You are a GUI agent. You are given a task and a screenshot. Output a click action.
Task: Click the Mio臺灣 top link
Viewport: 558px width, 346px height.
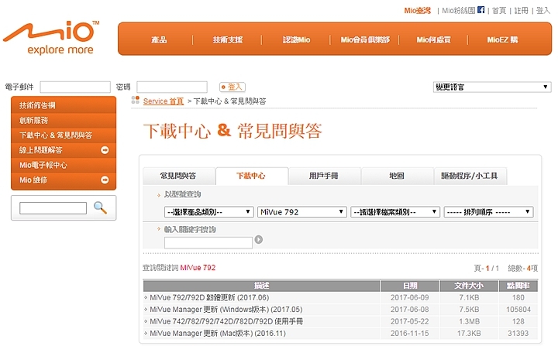[418, 10]
